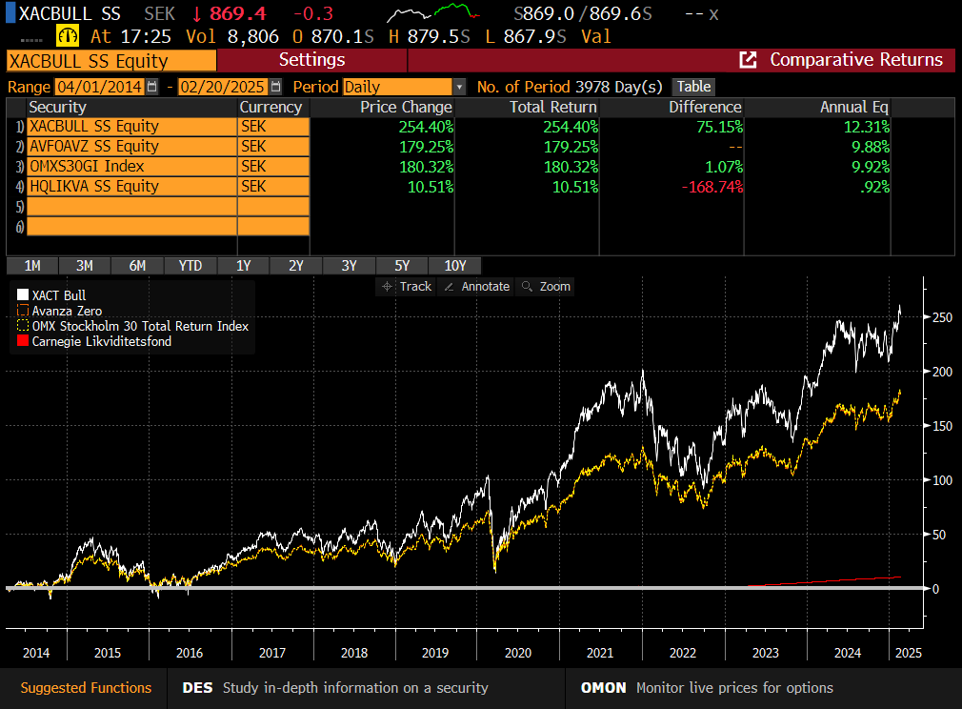
Task: Open the Settings menu
Action: (x=311, y=60)
